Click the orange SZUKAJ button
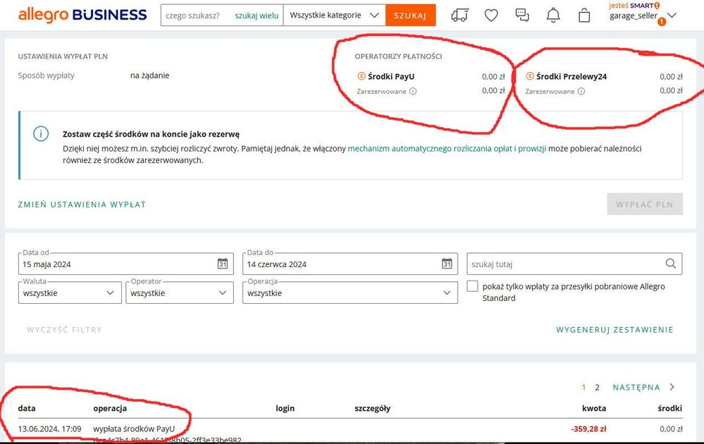The height and width of the screenshot is (444, 704). pyautogui.click(x=410, y=16)
